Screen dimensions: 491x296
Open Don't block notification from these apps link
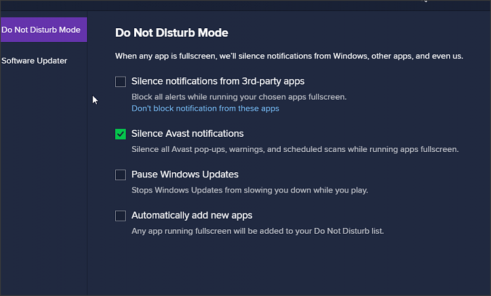click(206, 108)
